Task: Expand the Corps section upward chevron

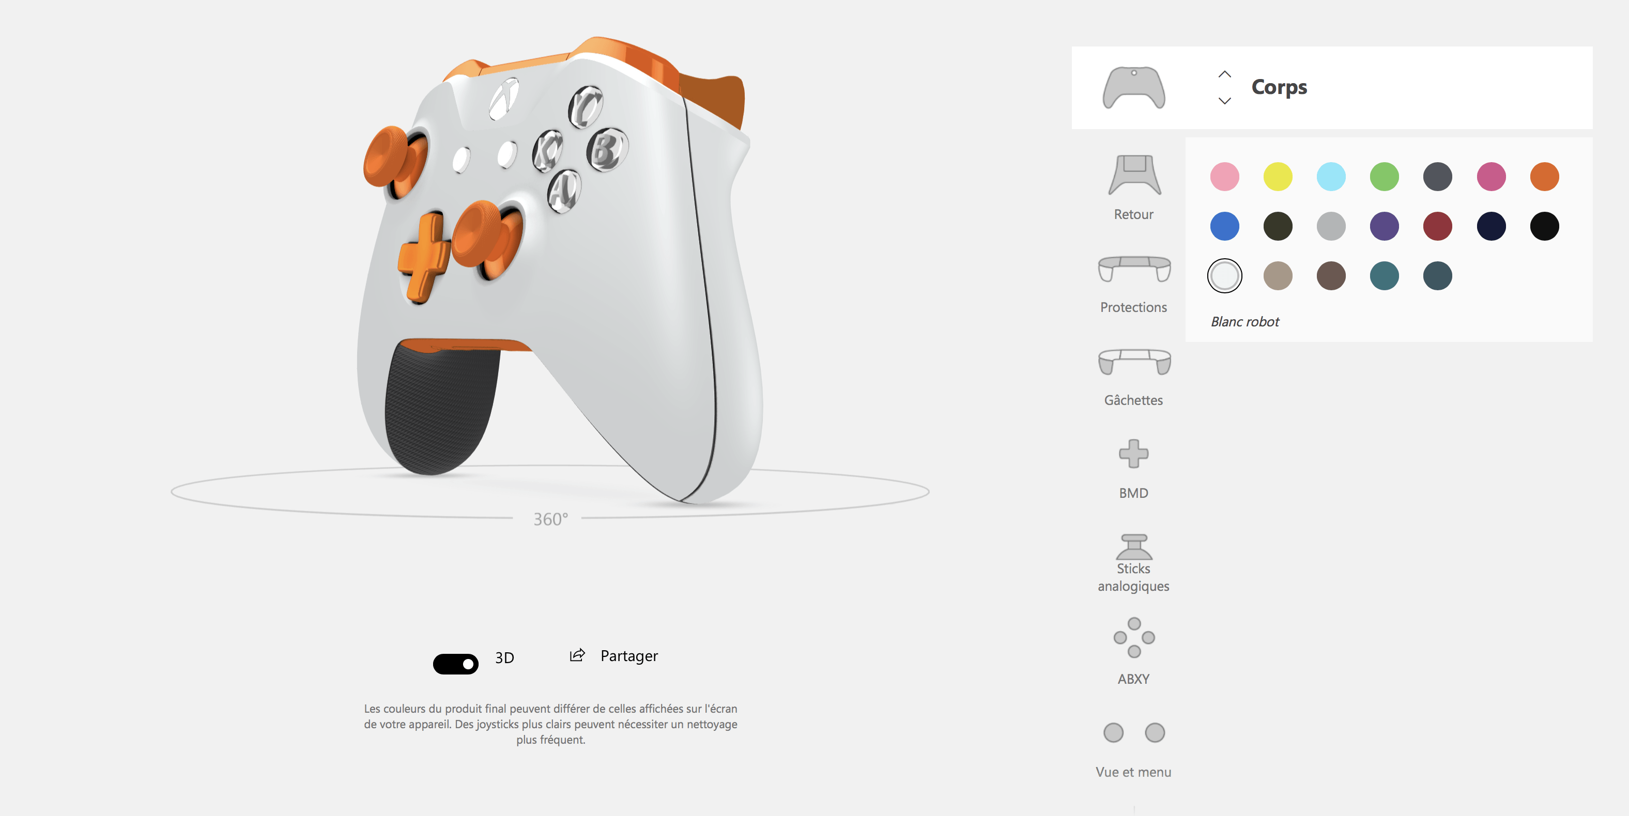Action: pyautogui.click(x=1224, y=74)
